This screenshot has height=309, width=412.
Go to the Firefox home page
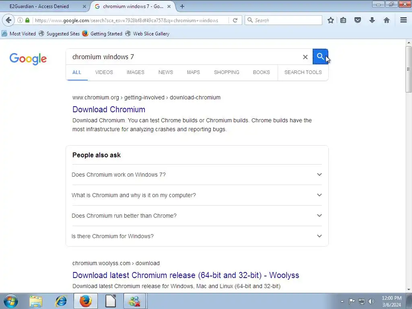387,20
